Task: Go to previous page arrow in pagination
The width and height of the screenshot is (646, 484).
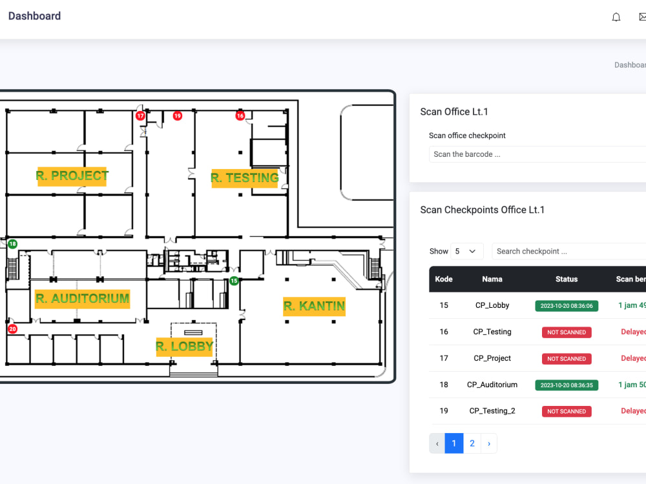Action: coord(437,443)
